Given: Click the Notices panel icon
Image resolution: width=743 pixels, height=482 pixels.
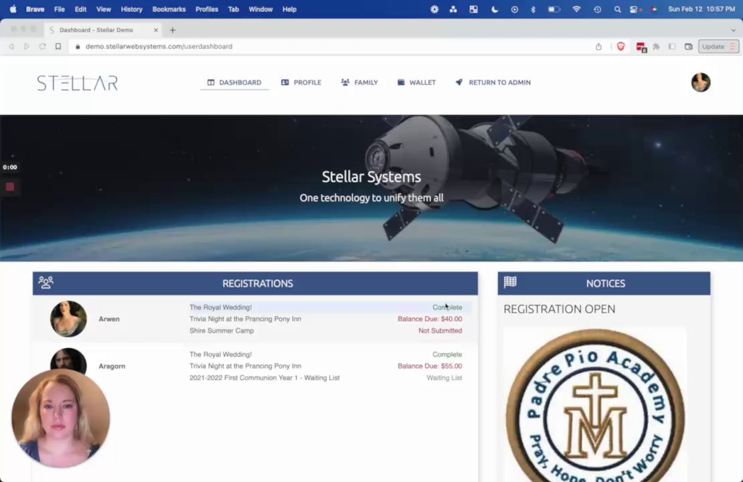Looking at the screenshot, I should point(510,283).
